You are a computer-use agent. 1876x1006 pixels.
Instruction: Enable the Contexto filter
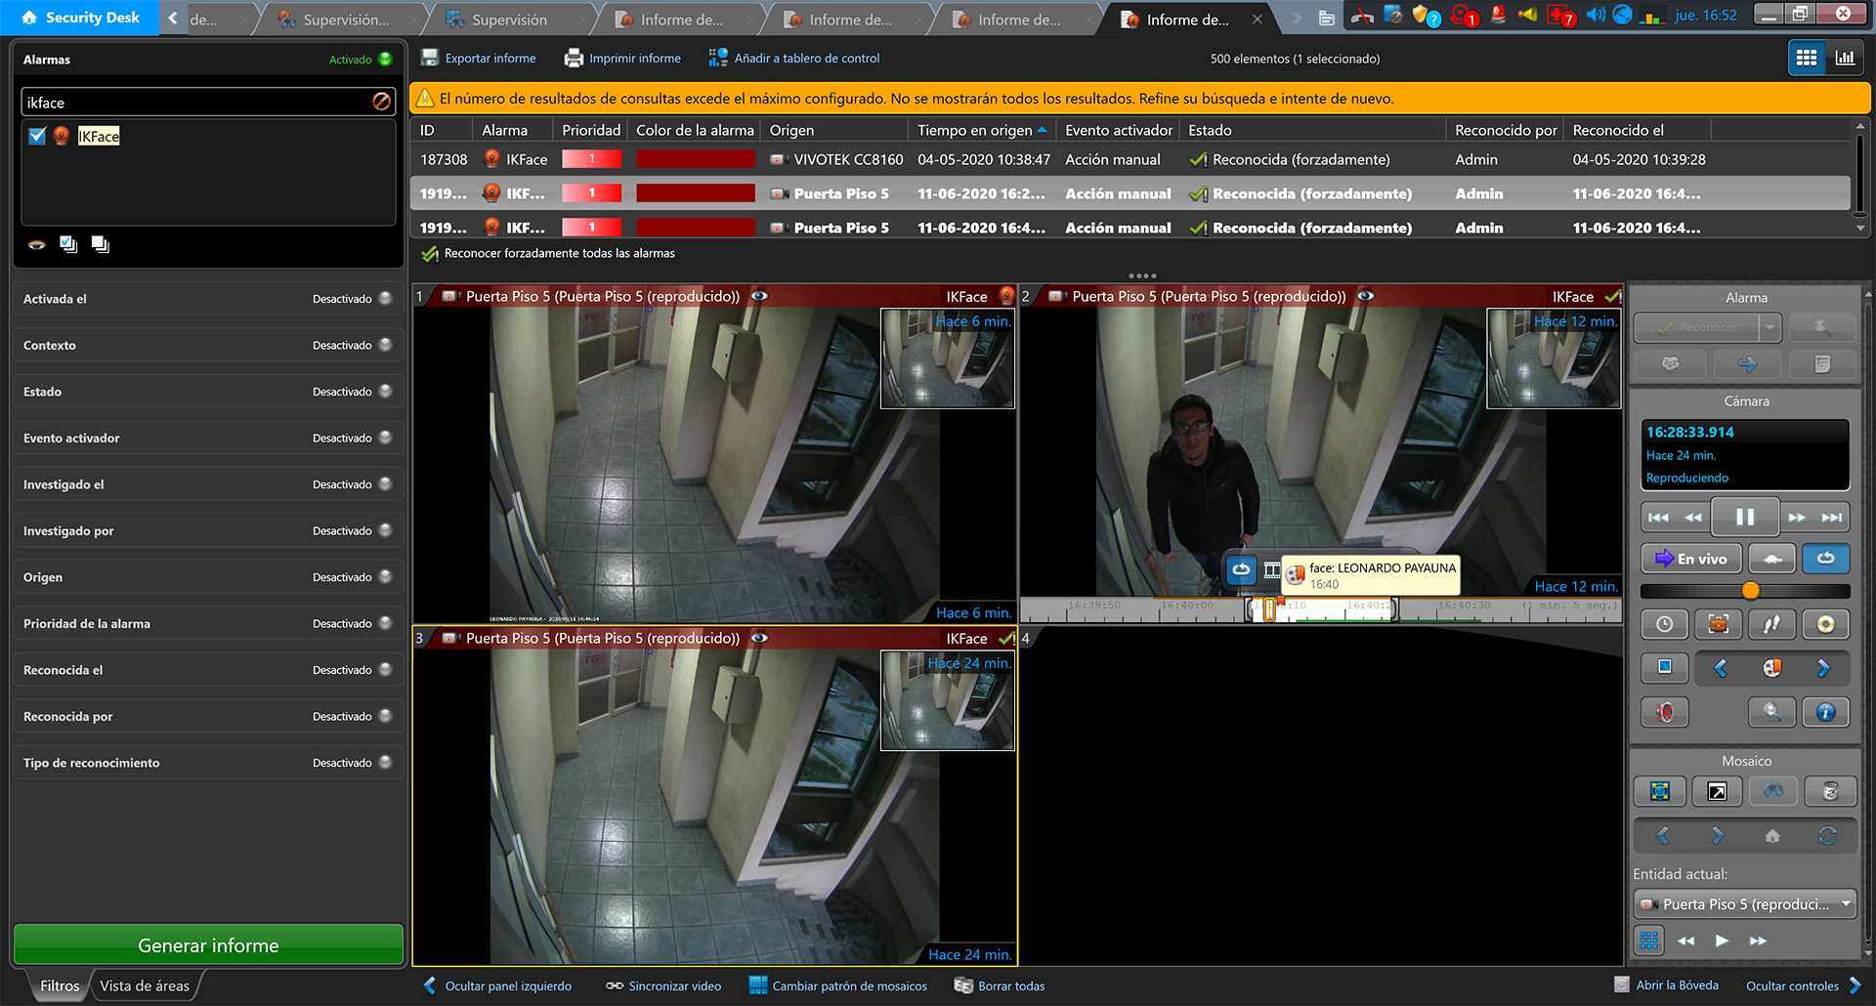(x=385, y=345)
